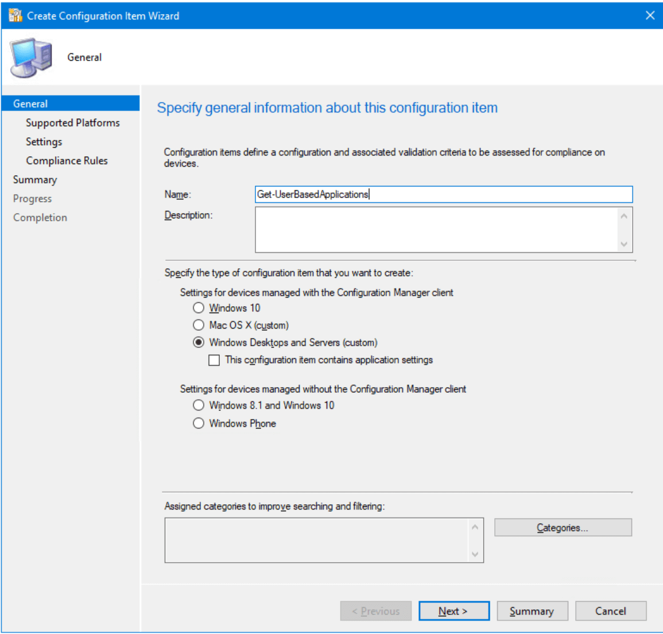Image resolution: width=663 pixels, height=634 pixels.
Task: Click the 'Specify general information' heading text
Action: 327,108
